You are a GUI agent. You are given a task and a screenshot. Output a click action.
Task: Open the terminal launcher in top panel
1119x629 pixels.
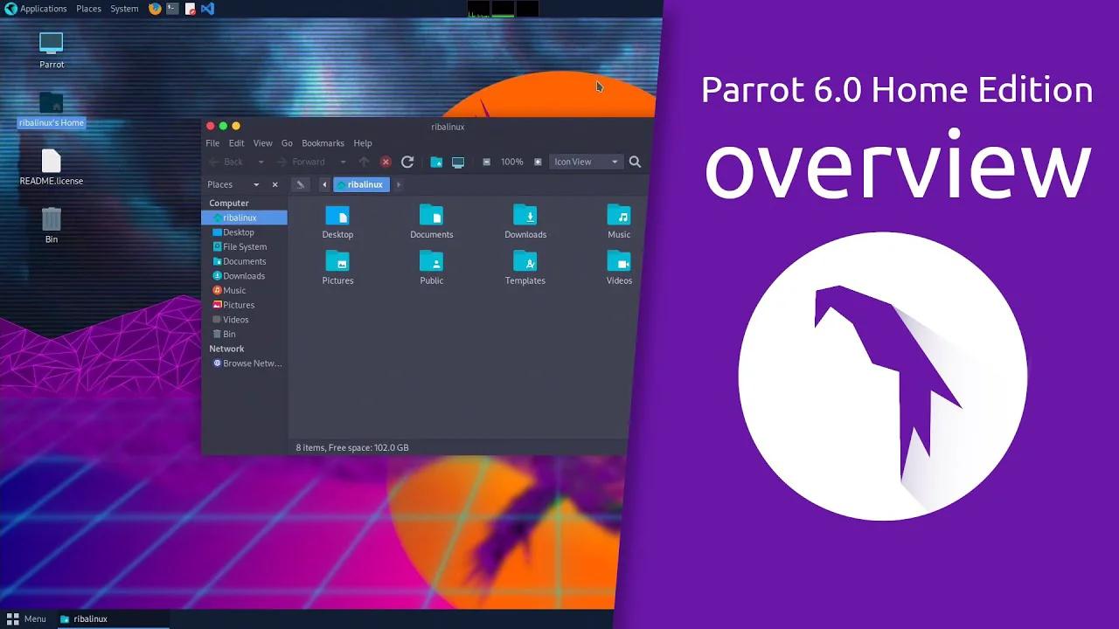173,9
